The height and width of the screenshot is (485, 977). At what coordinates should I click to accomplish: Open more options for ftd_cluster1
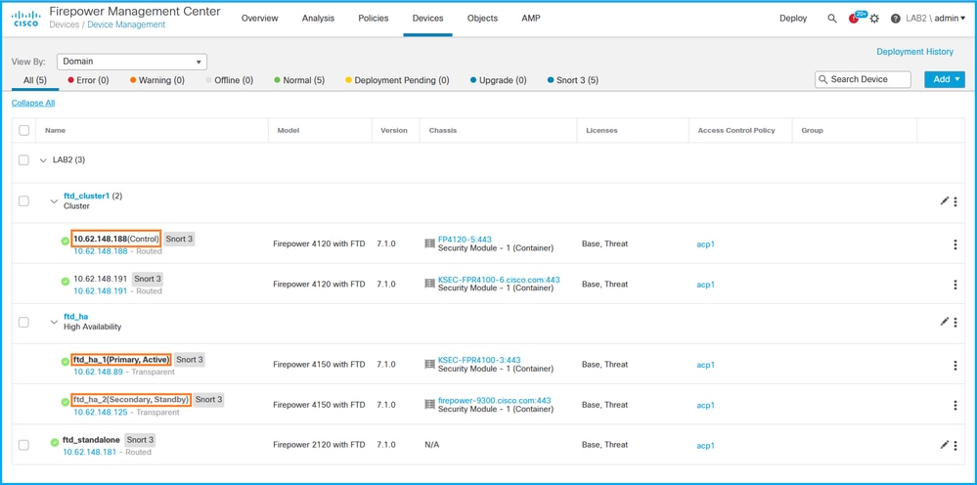(x=955, y=201)
